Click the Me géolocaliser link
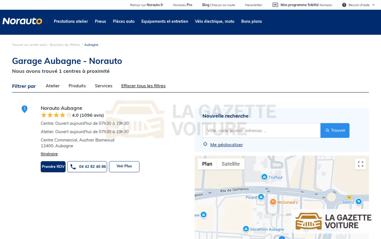The width and height of the screenshot is (381, 239). [x=226, y=145]
